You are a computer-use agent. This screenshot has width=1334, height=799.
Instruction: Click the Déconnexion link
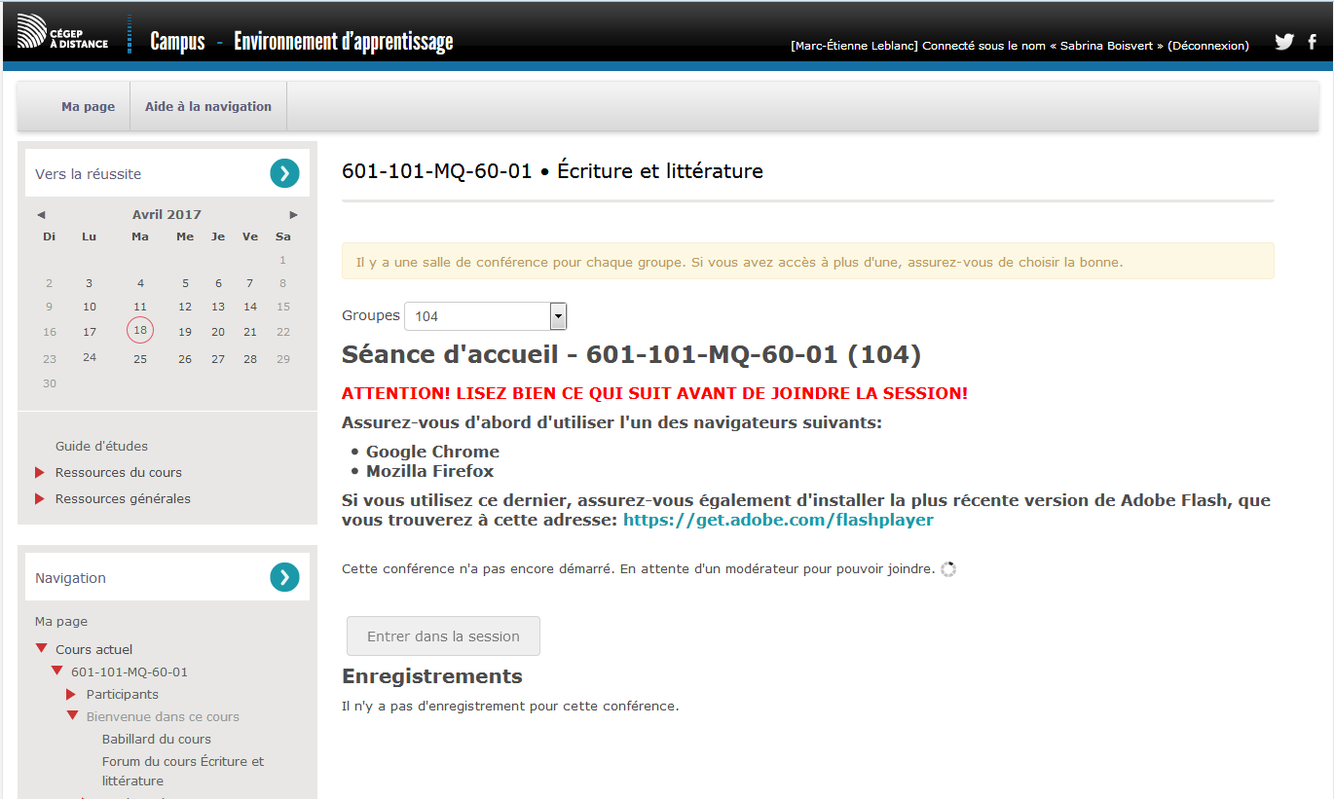(x=1207, y=46)
